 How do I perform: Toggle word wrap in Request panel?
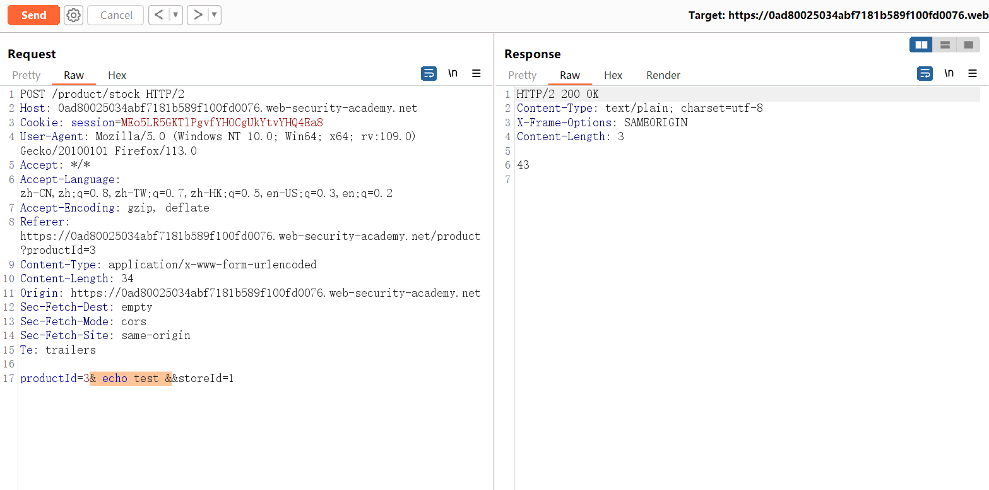[429, 74]
